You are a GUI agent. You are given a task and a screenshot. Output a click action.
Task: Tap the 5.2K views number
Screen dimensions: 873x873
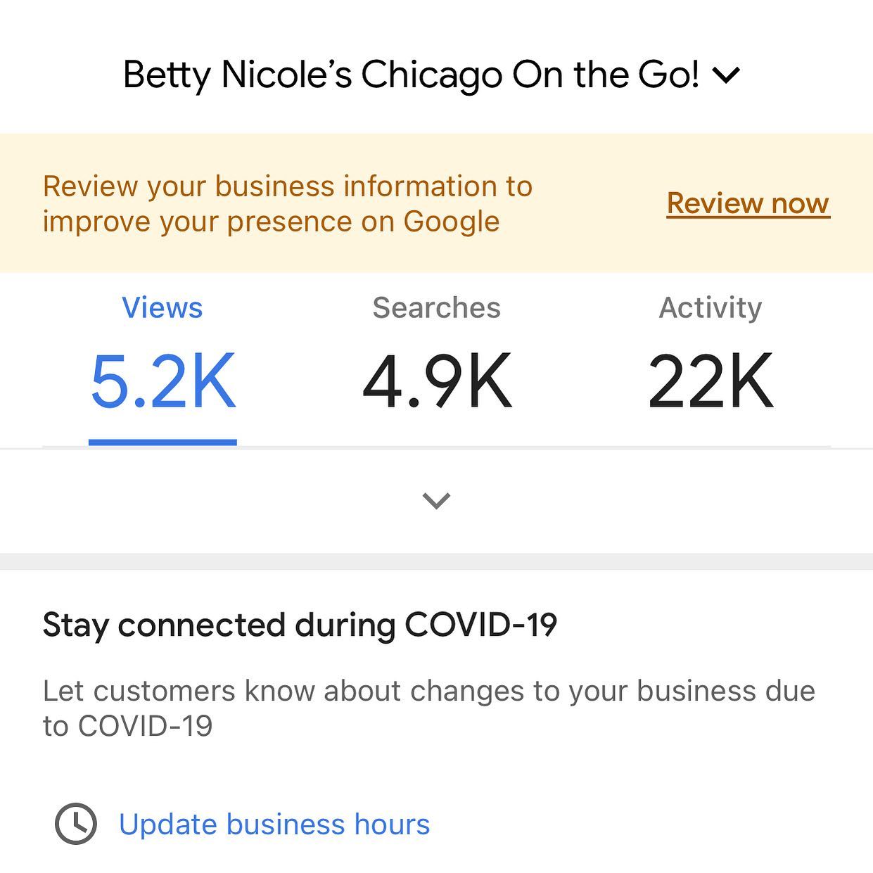click(x=163, y=381)
